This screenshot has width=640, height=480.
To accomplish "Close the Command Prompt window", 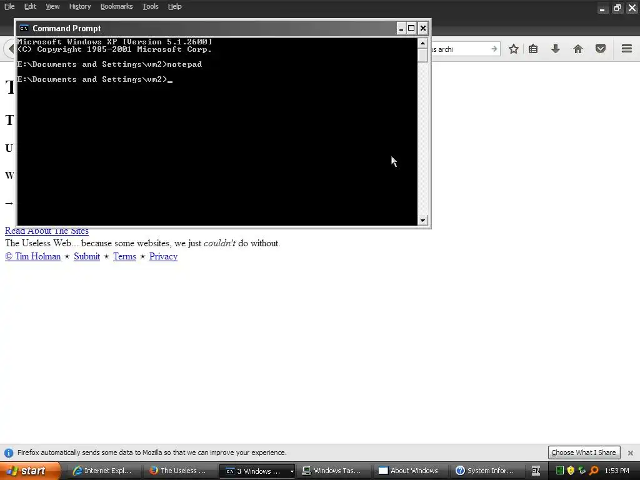I will pos(423,28).
